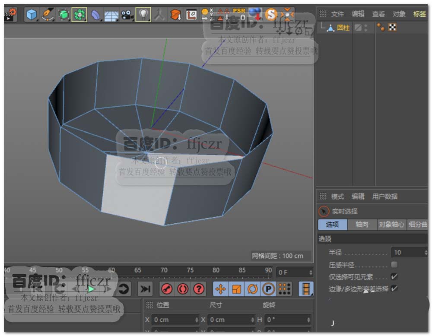432x336 pixels.
Task: Toggle 圆柱 layer/visibility grey box
Action: 358,28
